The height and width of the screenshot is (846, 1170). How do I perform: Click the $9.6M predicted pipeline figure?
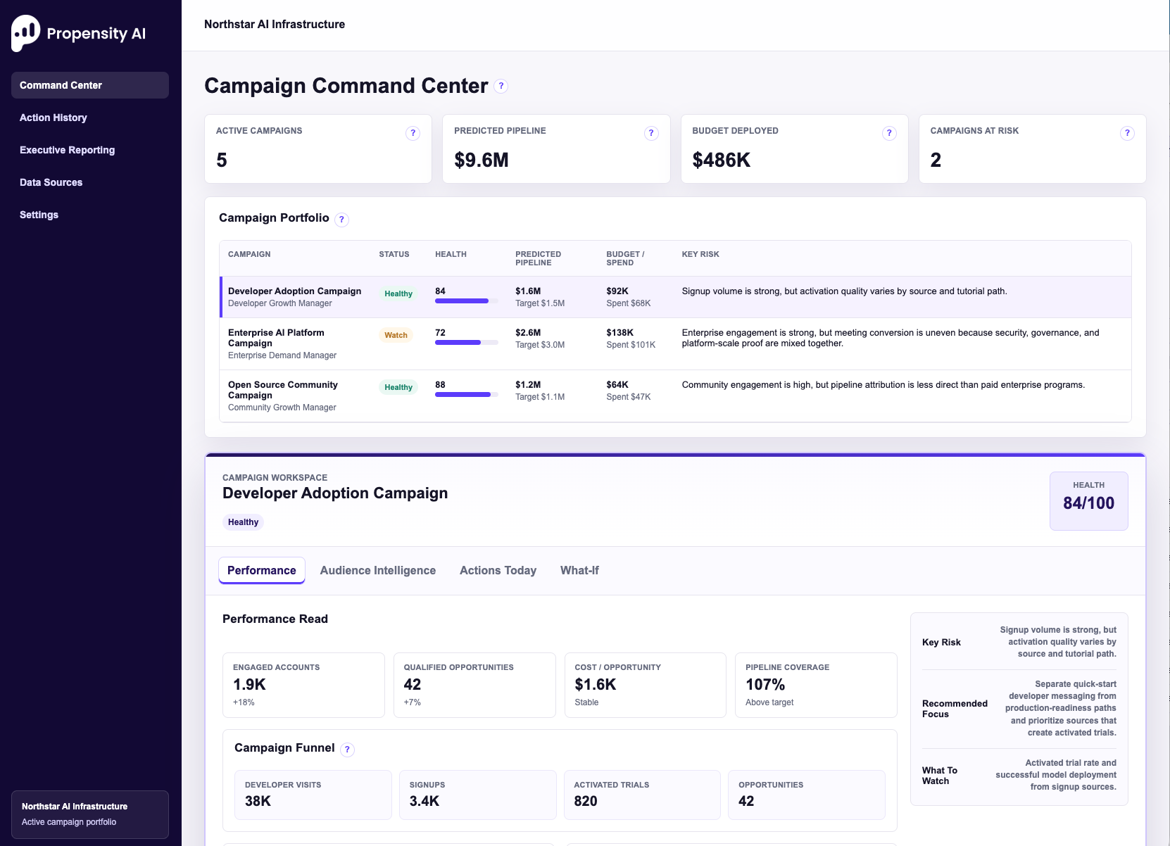[482, 160]
